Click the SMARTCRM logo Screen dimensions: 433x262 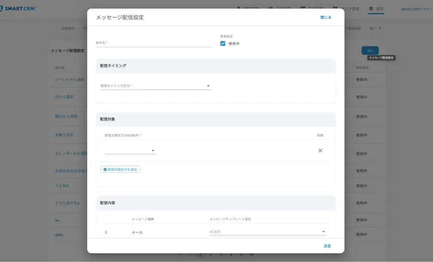tap(18, 9)
